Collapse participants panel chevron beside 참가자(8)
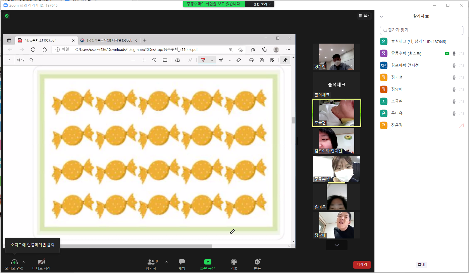 point(381,17)
